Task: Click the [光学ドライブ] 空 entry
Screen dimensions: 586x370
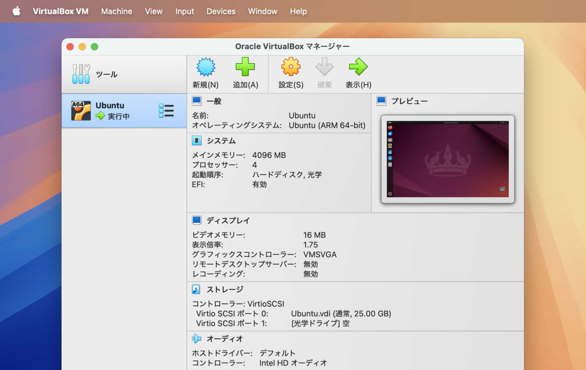Action: (320, 324)
